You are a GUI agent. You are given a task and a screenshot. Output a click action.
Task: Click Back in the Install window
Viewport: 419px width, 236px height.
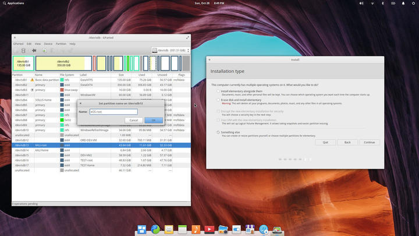pyautogui.click(x=347, y=142)
